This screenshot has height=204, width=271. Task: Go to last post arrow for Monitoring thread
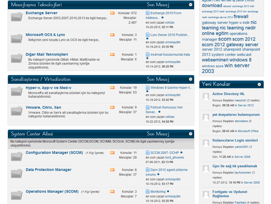[x=168, y=191]
